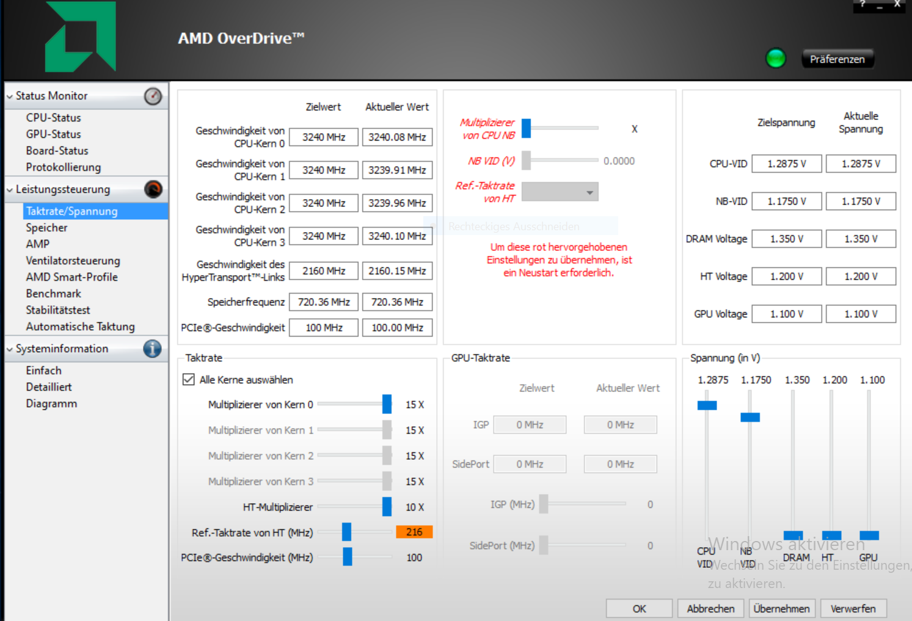Click Ref.-Taktrate von HT (MHz) slider handle
912x621 pixels.
point(346,532)
